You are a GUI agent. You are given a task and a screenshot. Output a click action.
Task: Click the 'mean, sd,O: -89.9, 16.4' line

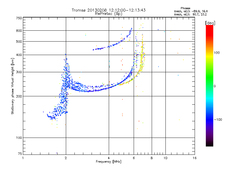click(x=191, y=11)
